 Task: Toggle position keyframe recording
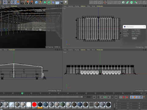(131, 97)
